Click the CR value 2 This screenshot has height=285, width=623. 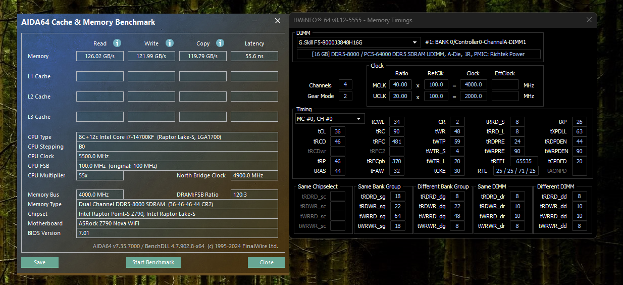pyautogui.click(x=457, y=122)
